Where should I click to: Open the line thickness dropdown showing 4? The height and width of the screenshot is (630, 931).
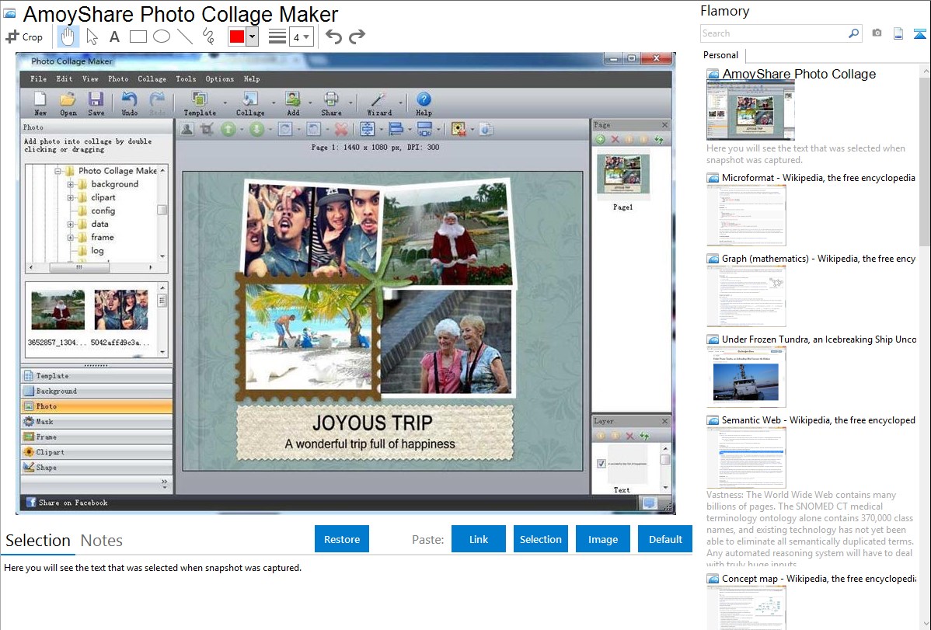coord(302,37)
